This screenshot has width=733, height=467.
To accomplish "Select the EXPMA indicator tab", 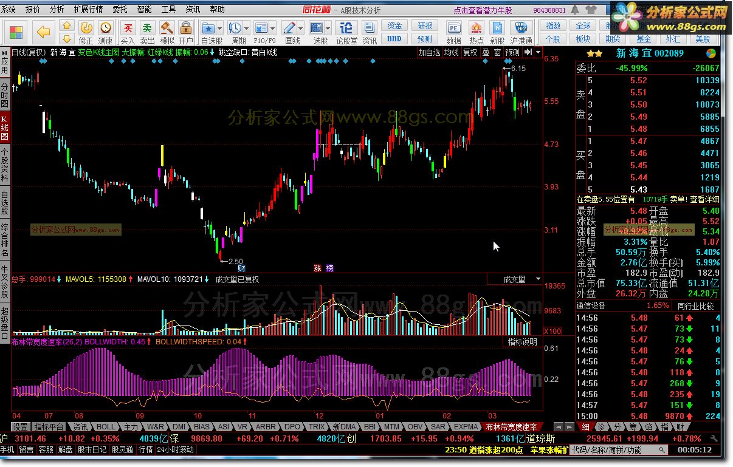I will [x=466, y=427].
